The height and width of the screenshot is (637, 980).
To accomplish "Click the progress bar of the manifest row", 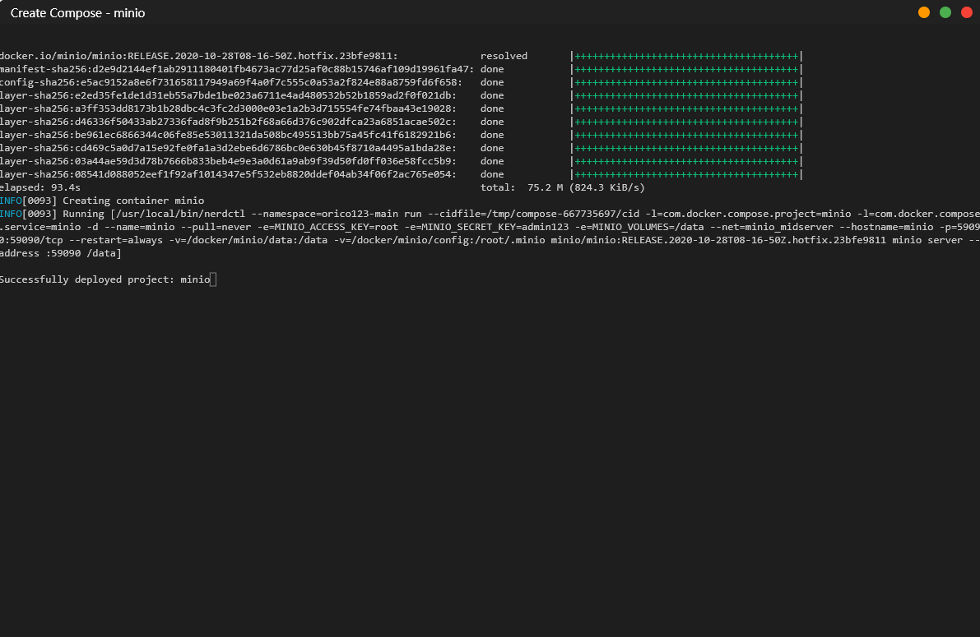I will (x=686, y=69).
